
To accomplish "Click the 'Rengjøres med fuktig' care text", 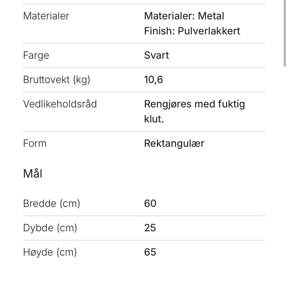I will coord(195,104).
